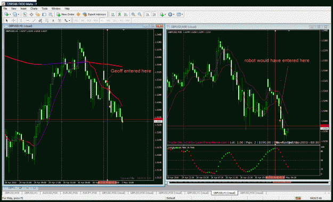
Task: Open the Templates toolbar icon
Action: 178,14
